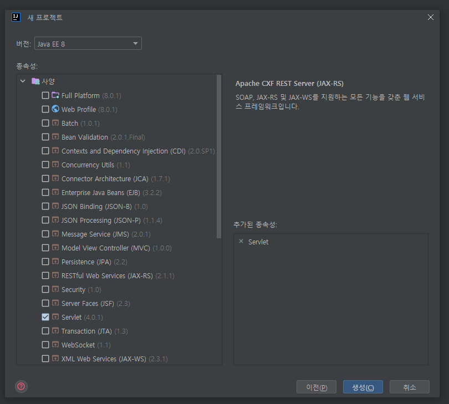Click the Servlet library icon
This screenshot has height=404, width=449.
(55, 317)
